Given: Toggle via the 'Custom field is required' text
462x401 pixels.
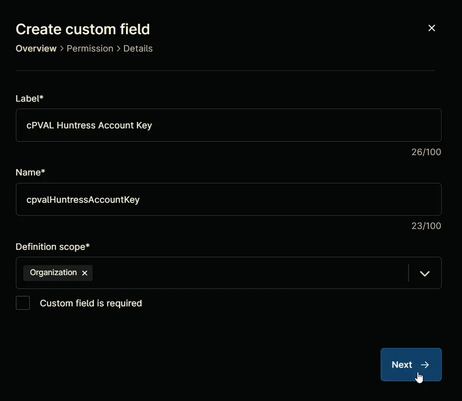Looking at the screenshot, I should [x=91, y=303].
